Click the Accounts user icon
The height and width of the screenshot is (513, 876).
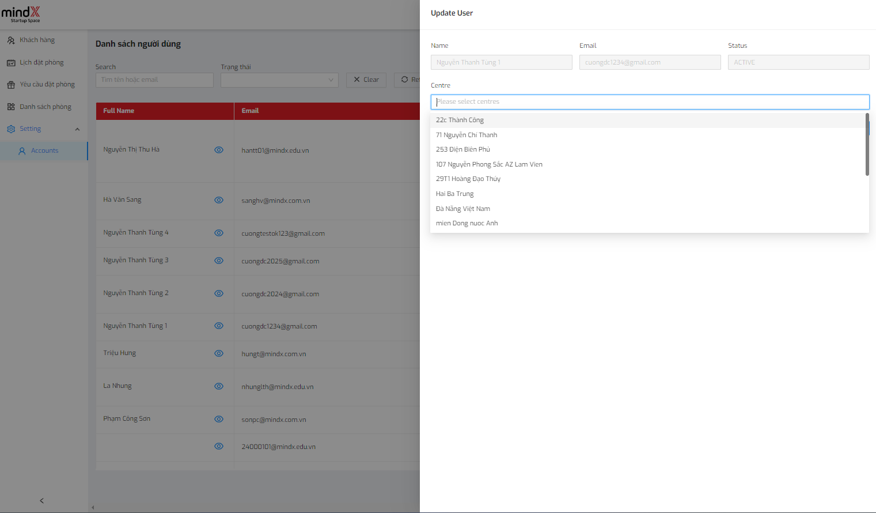point(22,151)
